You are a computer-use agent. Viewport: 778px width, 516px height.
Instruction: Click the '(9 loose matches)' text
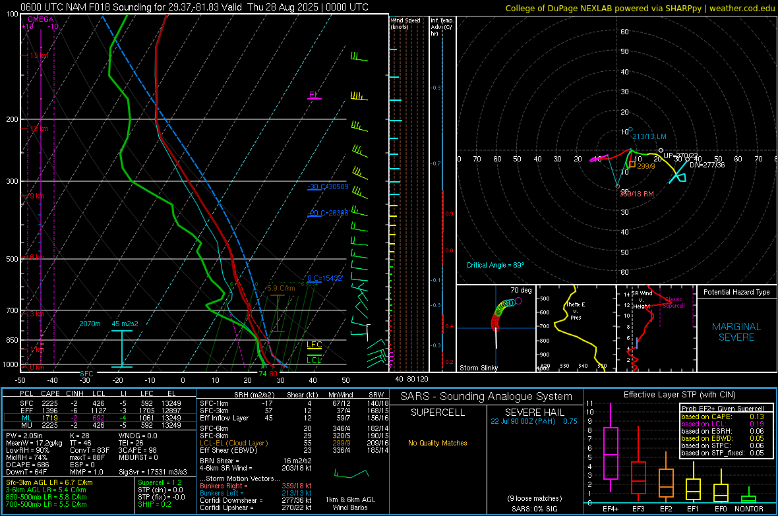click(534, 498)
